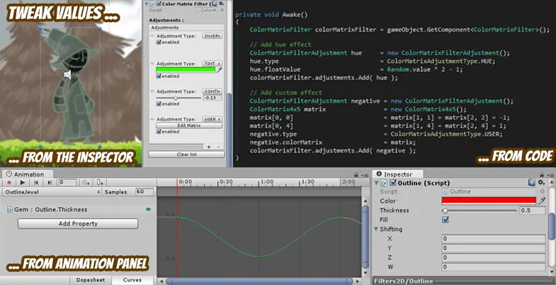
Task: Open the CONTRAST adjustment type dropdown
Action: coord(212,91)
